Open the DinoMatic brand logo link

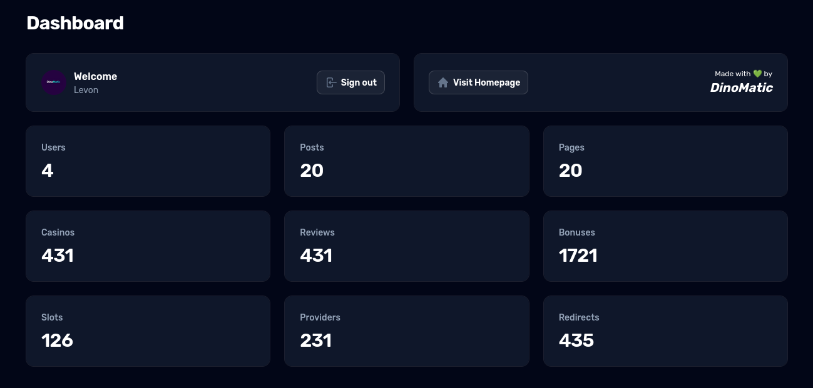coord(741,87)
